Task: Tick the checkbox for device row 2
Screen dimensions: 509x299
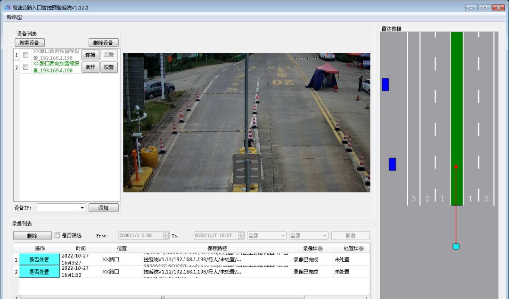Action: 25,67
